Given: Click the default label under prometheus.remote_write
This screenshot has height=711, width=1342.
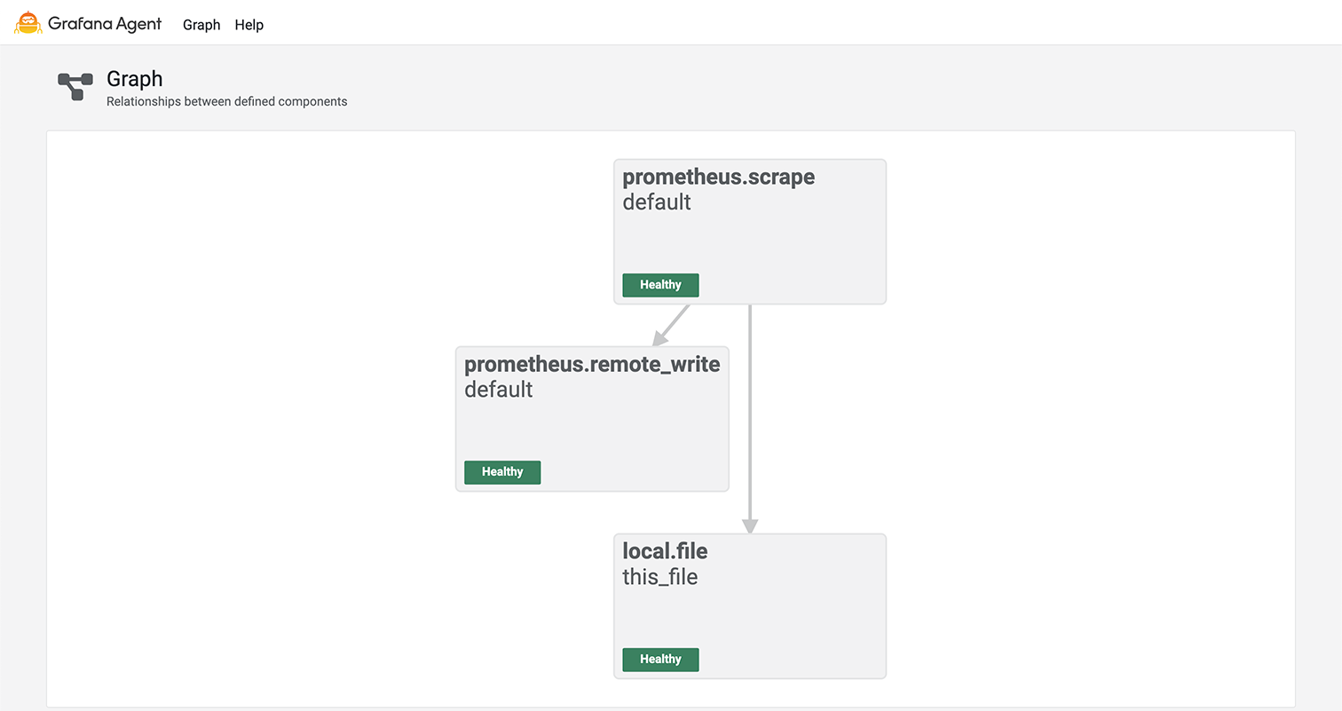Looking at the screenshot, I should click(x=498, y=389).
